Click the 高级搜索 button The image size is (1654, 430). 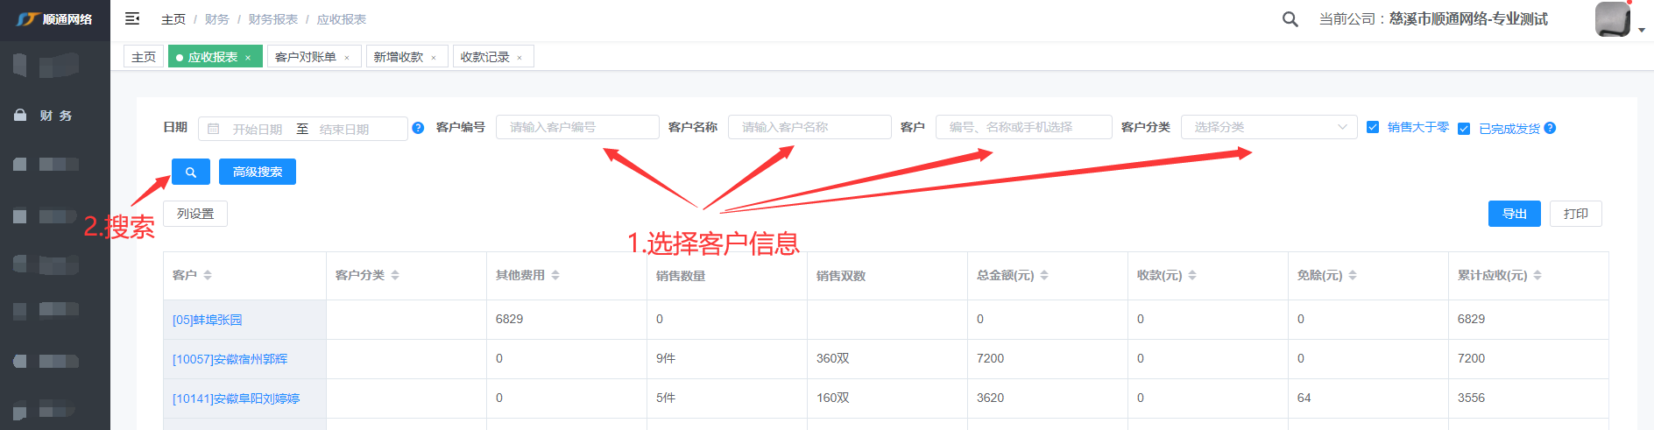click(258, 172)
